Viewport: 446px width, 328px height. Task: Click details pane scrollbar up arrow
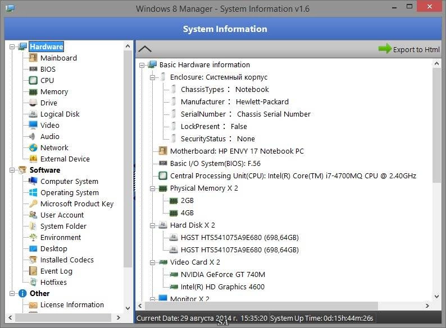437,63
